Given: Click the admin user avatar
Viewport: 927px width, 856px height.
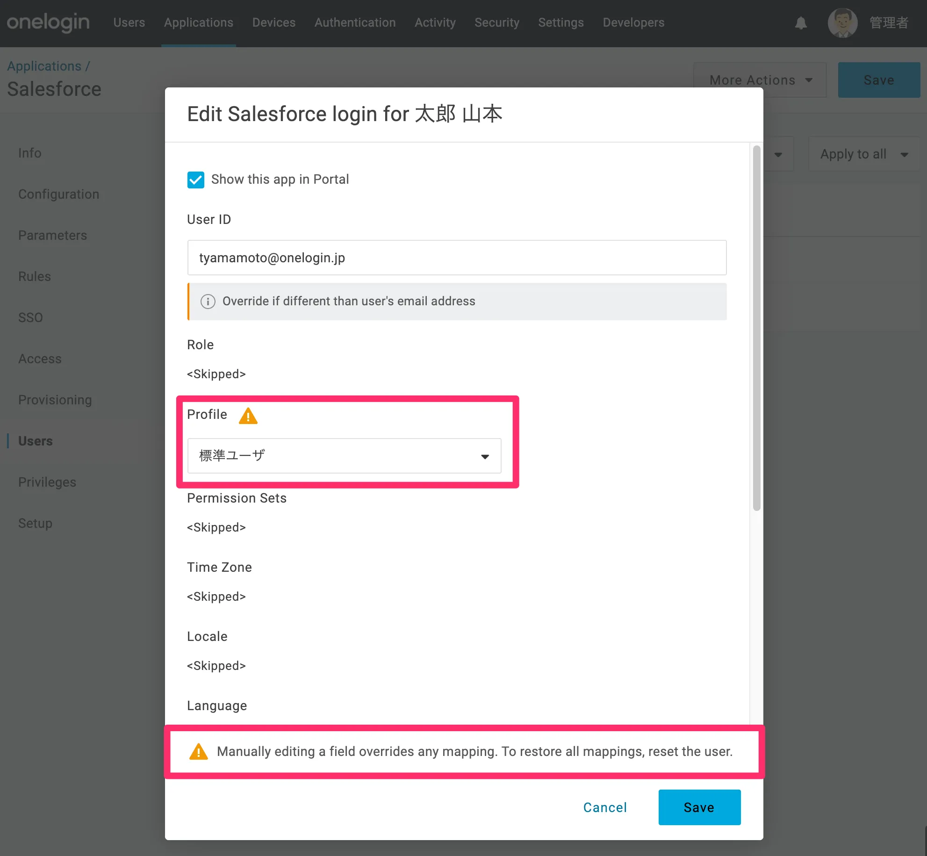Looking at the screenshot, I should tap(842, 23).
